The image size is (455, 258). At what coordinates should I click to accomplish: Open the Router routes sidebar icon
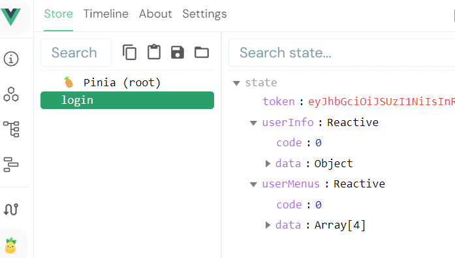(x=11, y=209)
